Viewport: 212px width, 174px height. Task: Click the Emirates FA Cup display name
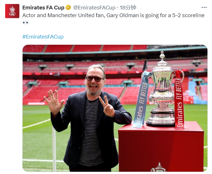click(43, 8)
